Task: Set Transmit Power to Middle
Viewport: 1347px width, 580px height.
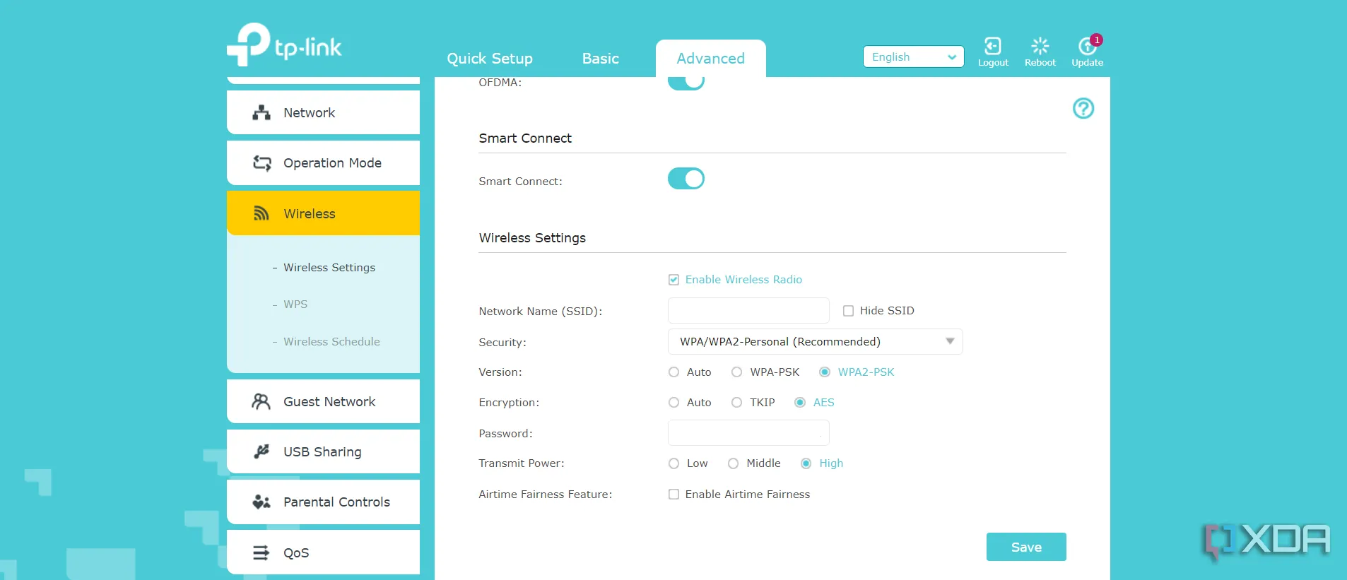Action: (x=734, y=463)
